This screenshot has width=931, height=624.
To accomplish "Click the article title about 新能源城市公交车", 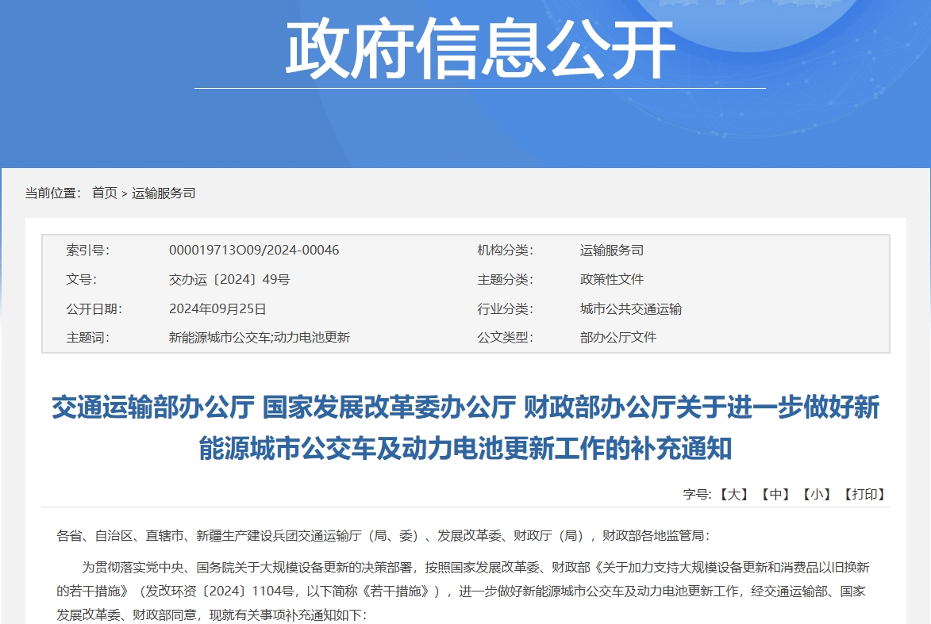I will pos(465,428).
